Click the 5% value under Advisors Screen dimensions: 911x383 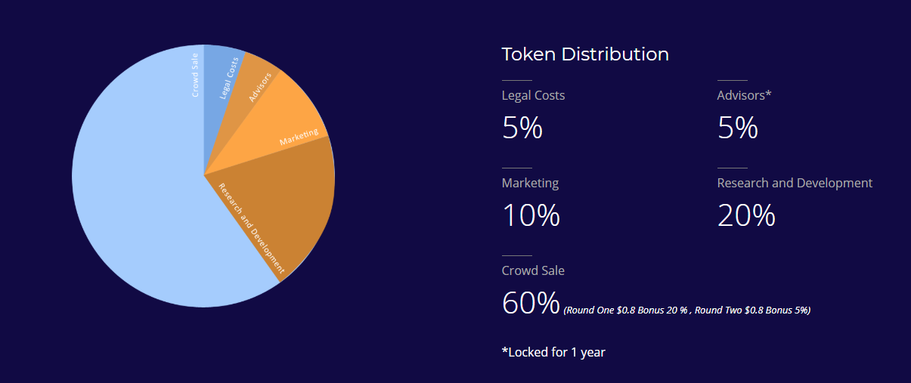pos(738,128)
